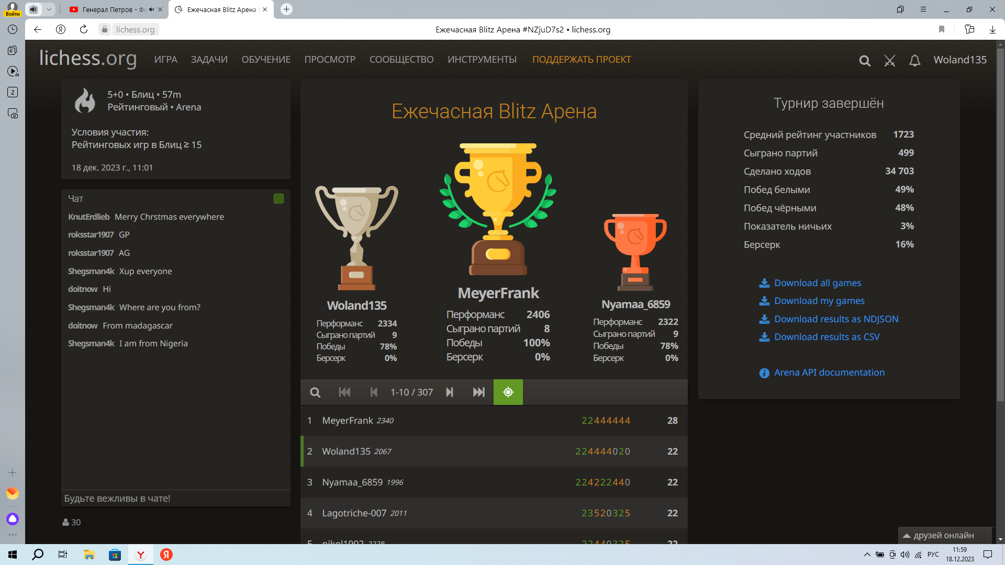This screenshot has width=1005, height=565.
Task: Open MeyerFrank podium name
Action: [x=498, y=293]
